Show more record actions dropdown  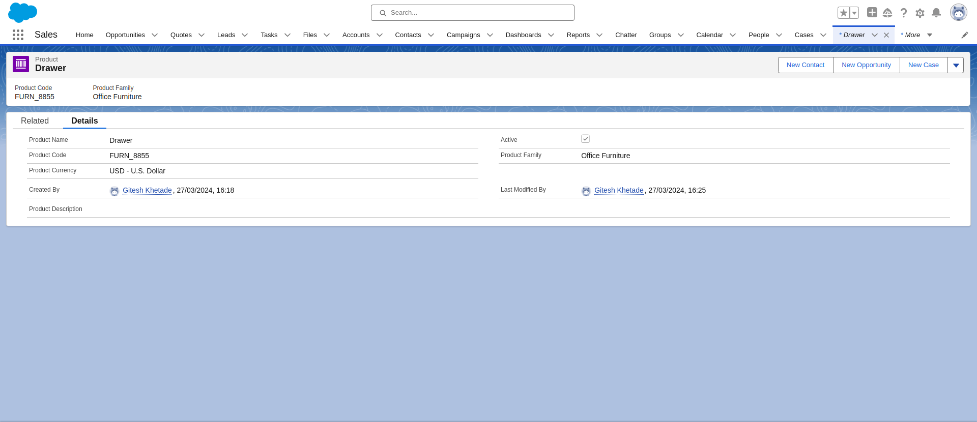tap(956, 65)
